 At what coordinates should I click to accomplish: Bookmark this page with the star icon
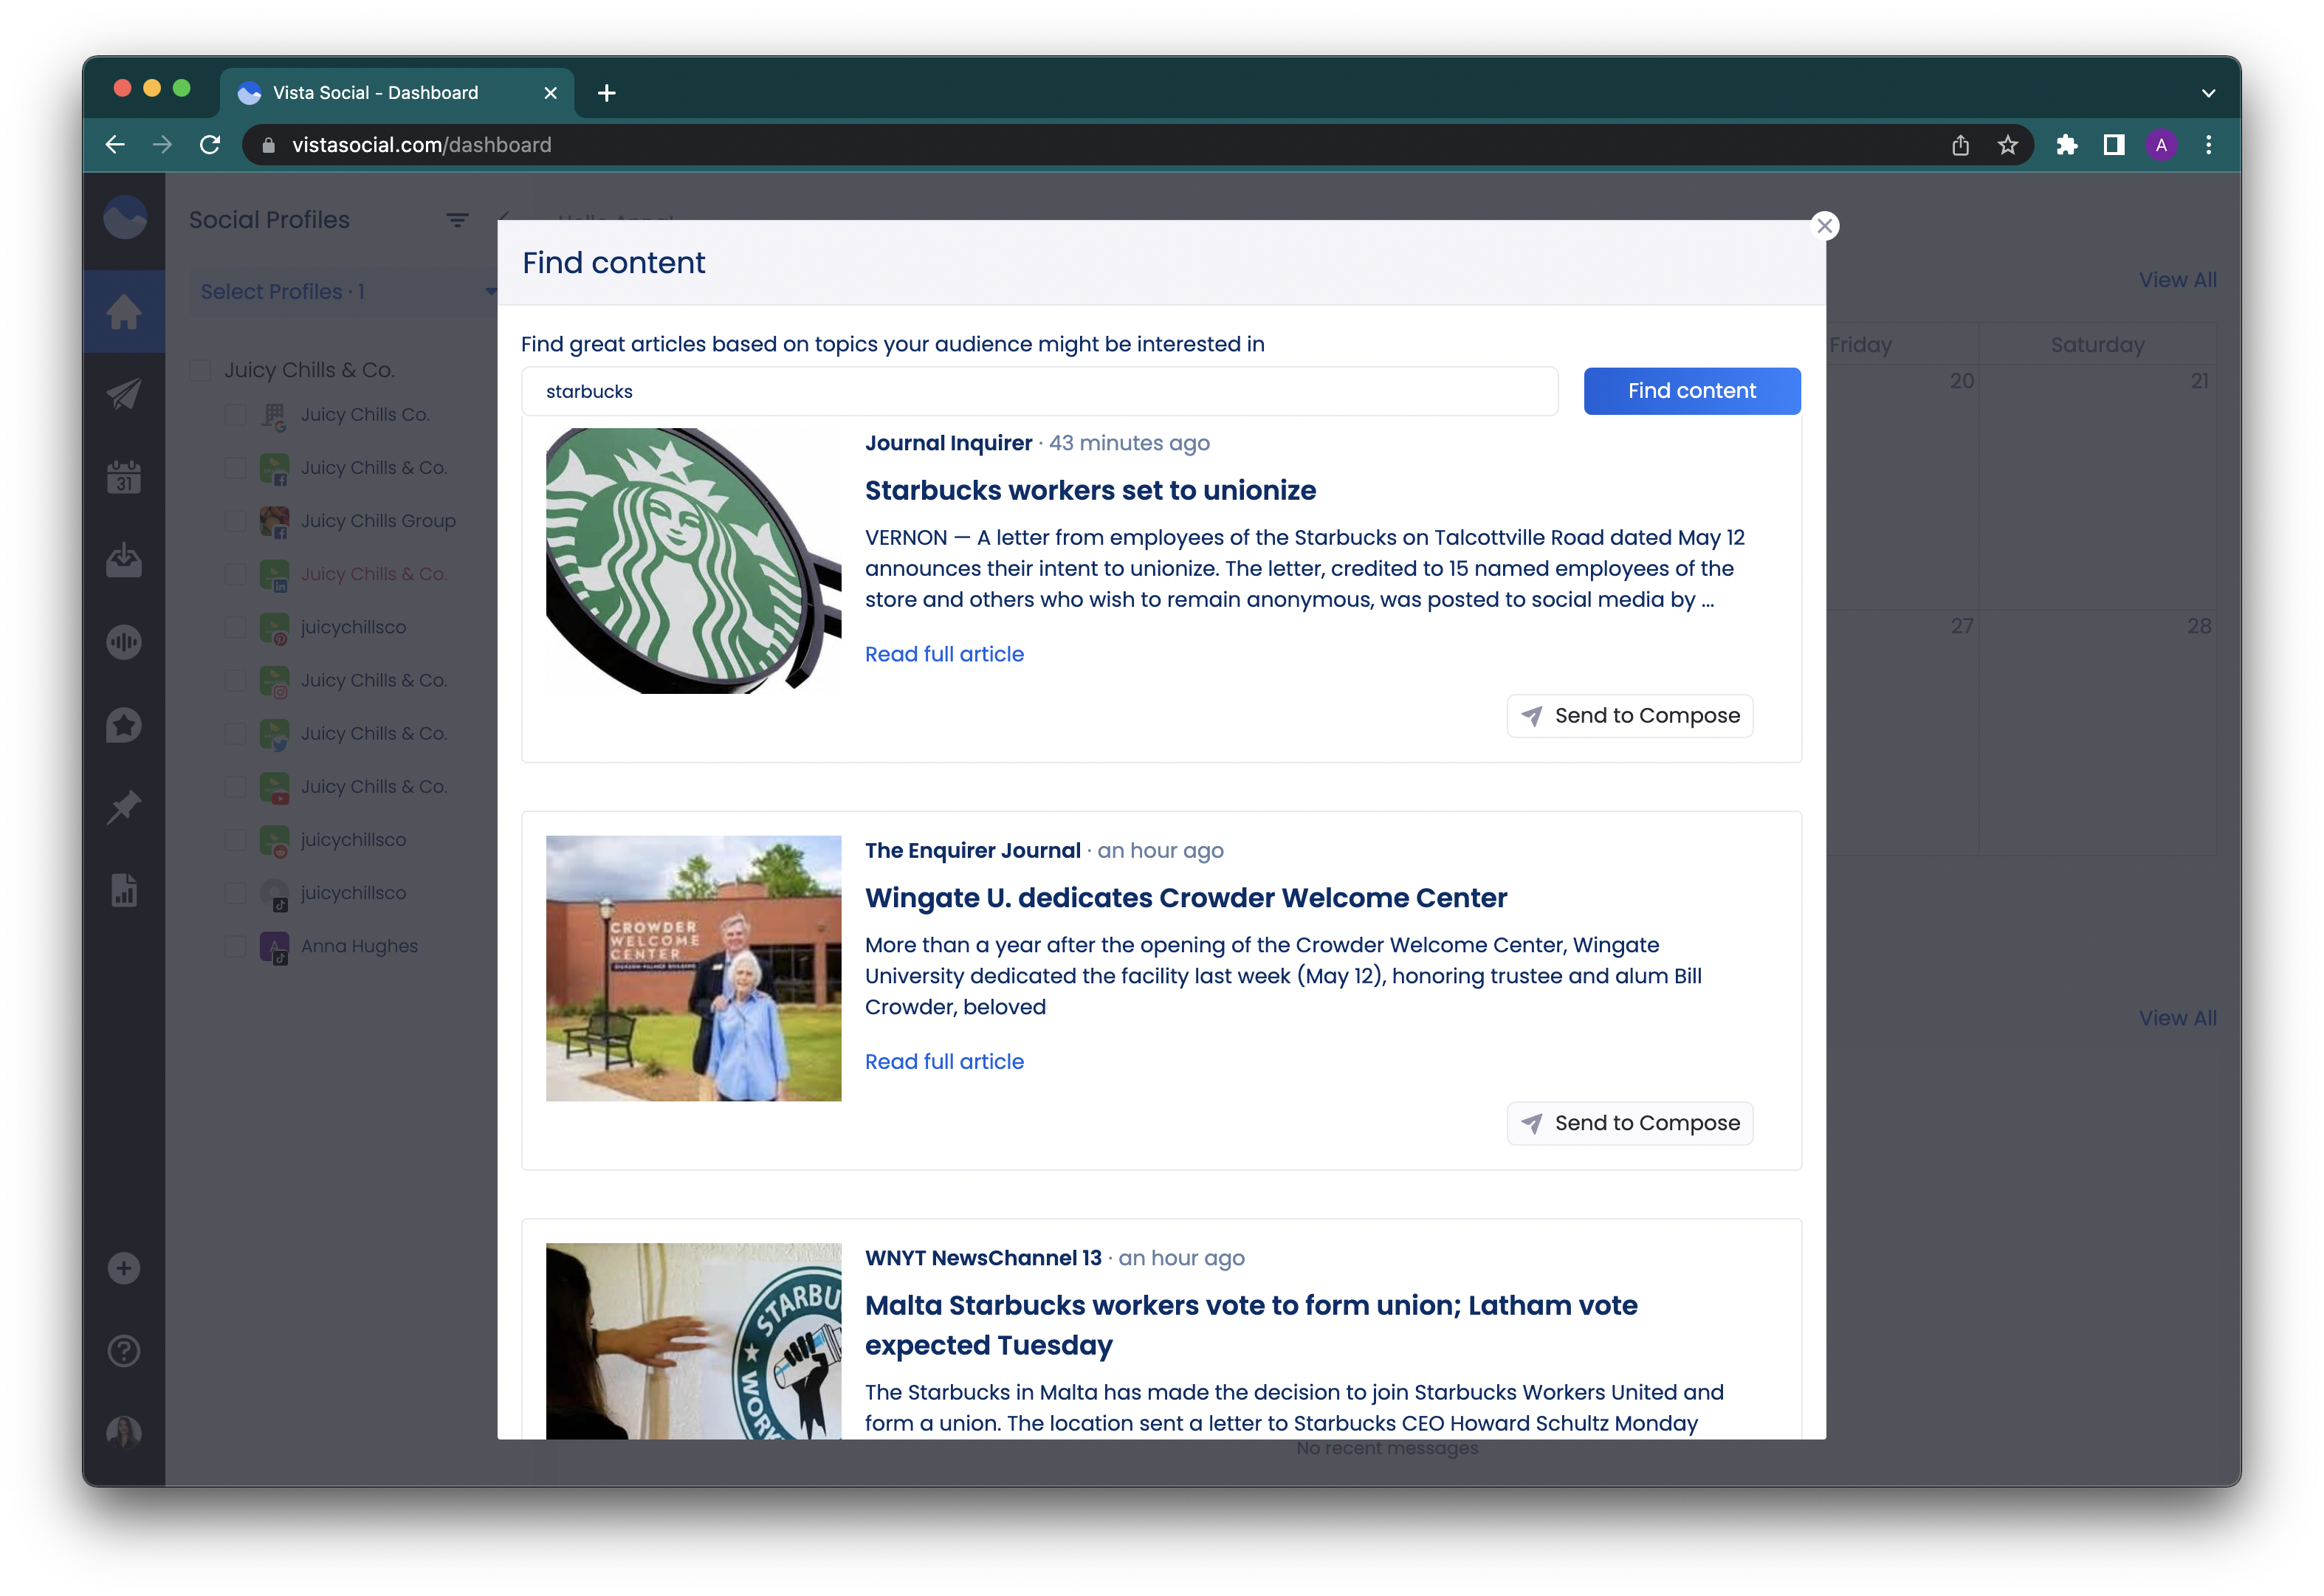[2007, 145]
